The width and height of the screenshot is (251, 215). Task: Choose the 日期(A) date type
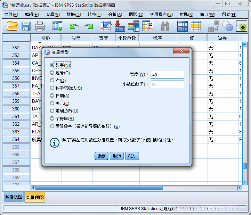(x=52, y=96)
